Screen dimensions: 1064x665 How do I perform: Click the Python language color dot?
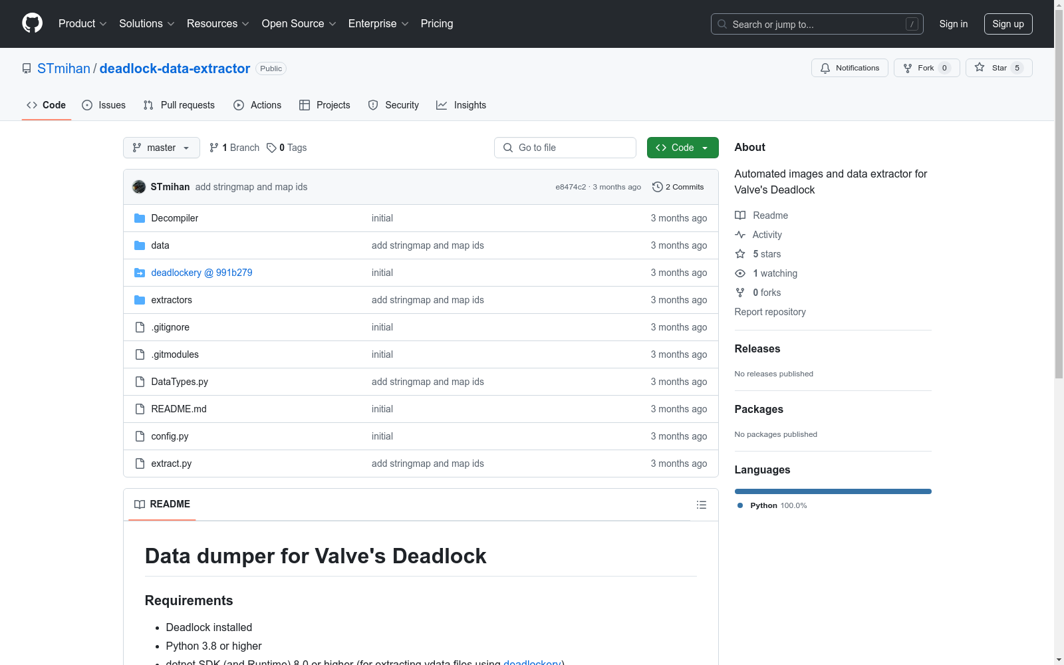coord(740,505)
